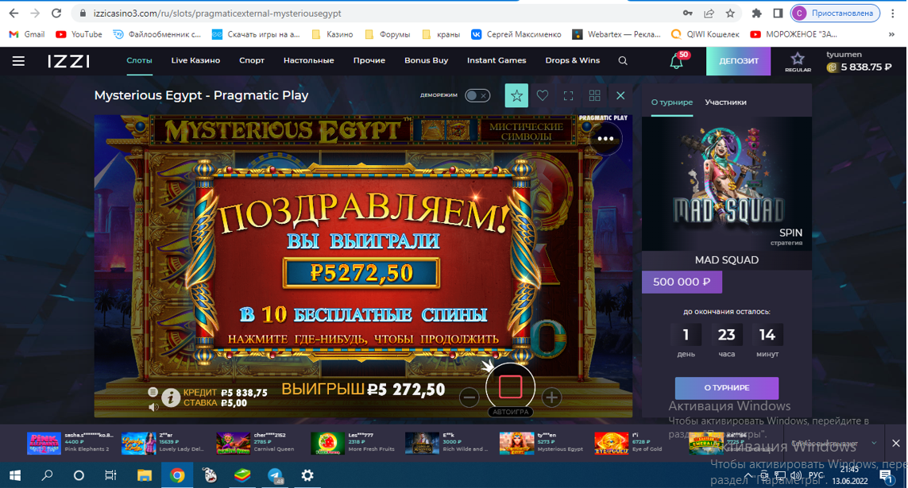Open the hamburger menu next to IZZI logo

click(18, 61)
